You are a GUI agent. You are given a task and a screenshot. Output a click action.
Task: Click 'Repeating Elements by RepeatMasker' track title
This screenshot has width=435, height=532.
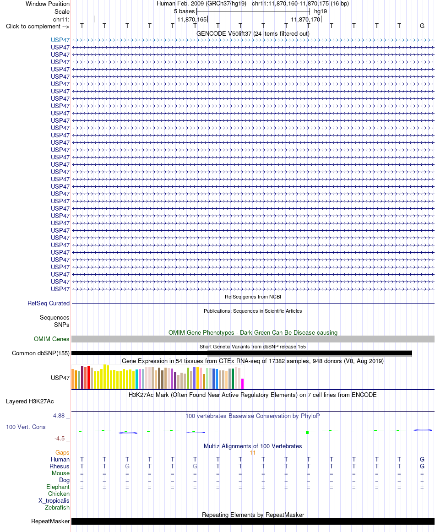pos(253,515)
